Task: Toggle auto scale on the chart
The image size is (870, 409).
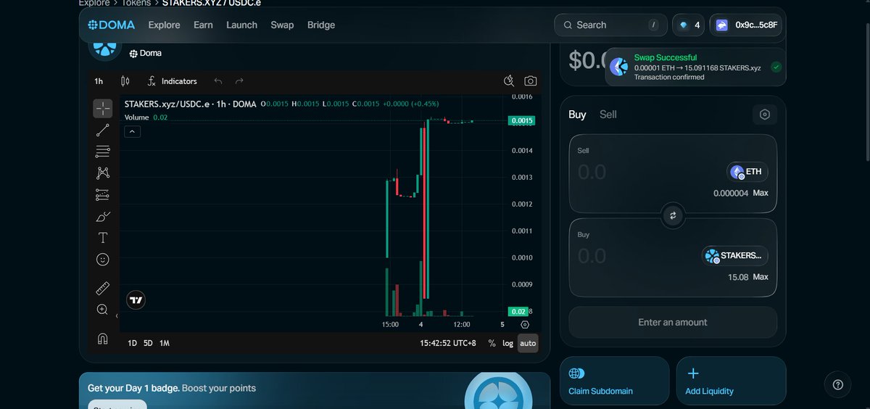Action: [528, 343]
